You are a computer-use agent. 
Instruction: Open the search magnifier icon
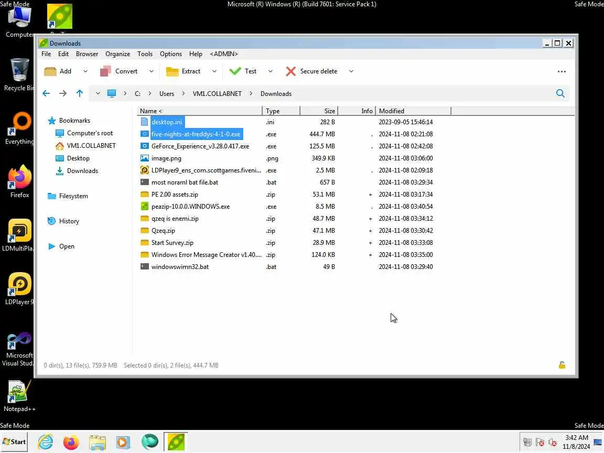click(560, 93)
